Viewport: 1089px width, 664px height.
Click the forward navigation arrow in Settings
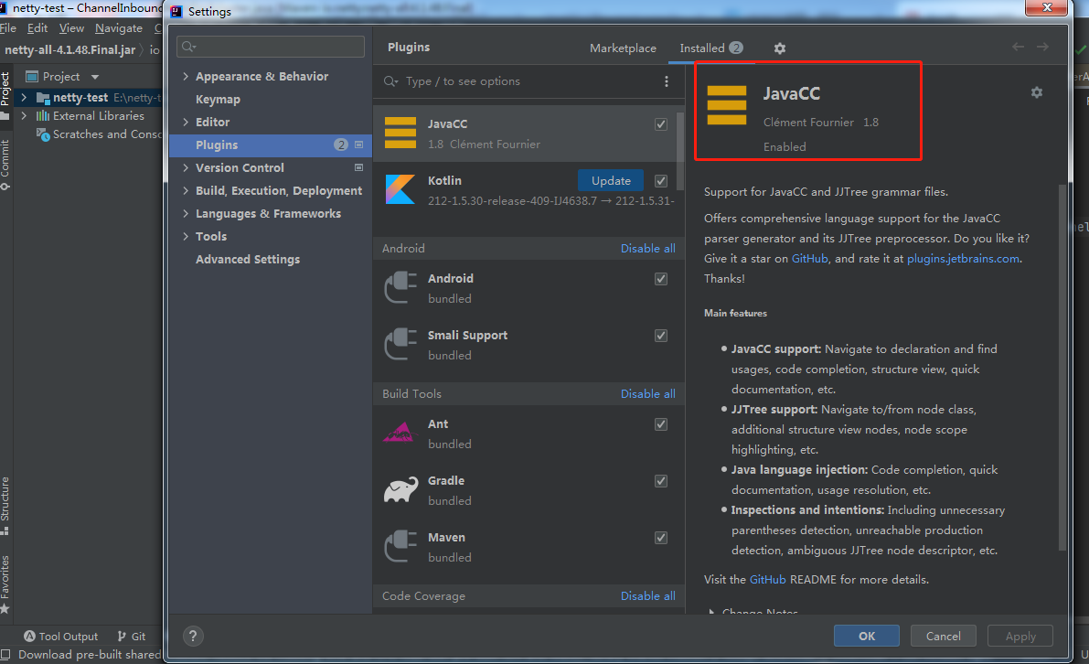[x=1042, y=47]
